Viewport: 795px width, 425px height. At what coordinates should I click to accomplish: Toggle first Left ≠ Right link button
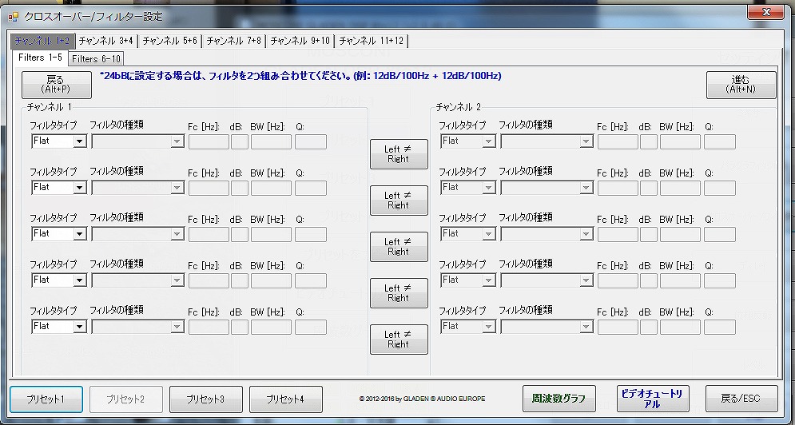[x=399, y=154]
